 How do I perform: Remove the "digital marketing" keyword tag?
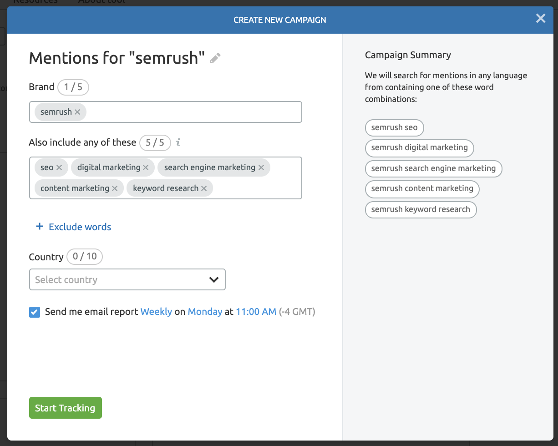[x=146, y=167]
